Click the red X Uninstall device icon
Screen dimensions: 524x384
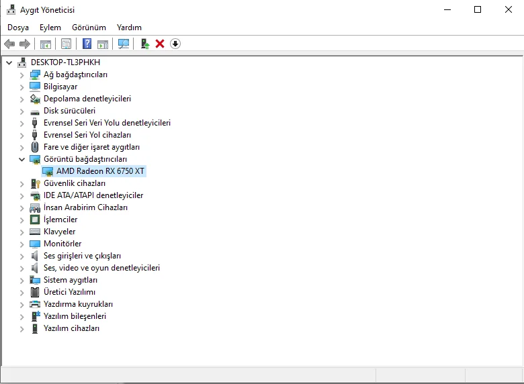pyautogui.click(x=160, y=44)
